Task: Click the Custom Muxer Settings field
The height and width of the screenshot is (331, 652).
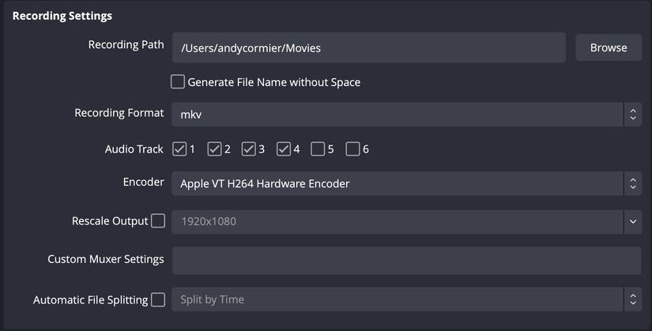Action: [x=406, y=260]
